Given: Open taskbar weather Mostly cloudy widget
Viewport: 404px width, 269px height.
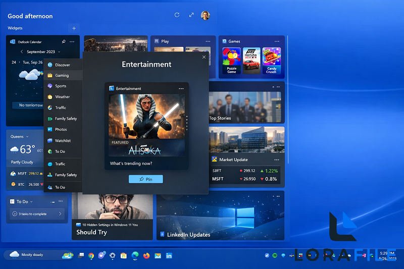Looking at the screenshot, I should (x=39, y=255).
